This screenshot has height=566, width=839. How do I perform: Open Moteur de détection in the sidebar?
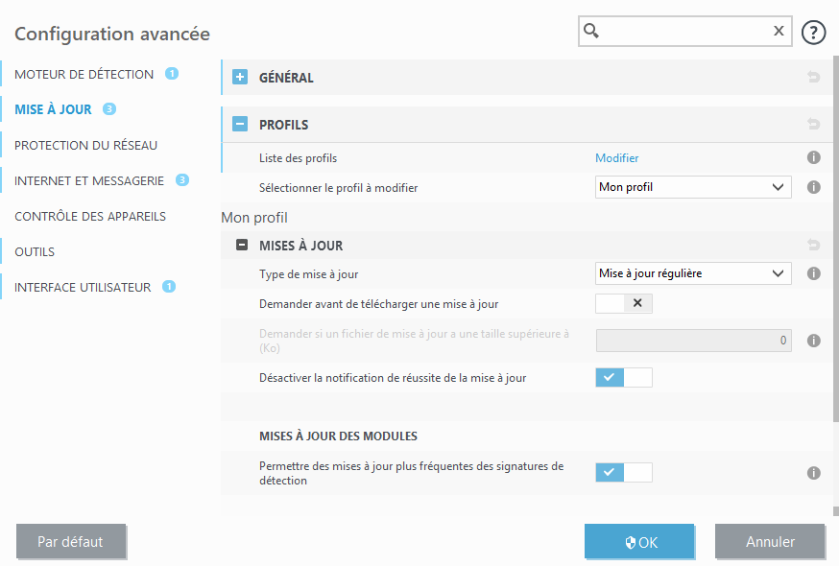84,74
